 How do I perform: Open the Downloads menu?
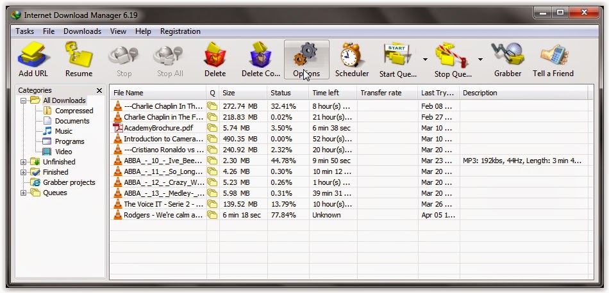click(x=82, y=31)
